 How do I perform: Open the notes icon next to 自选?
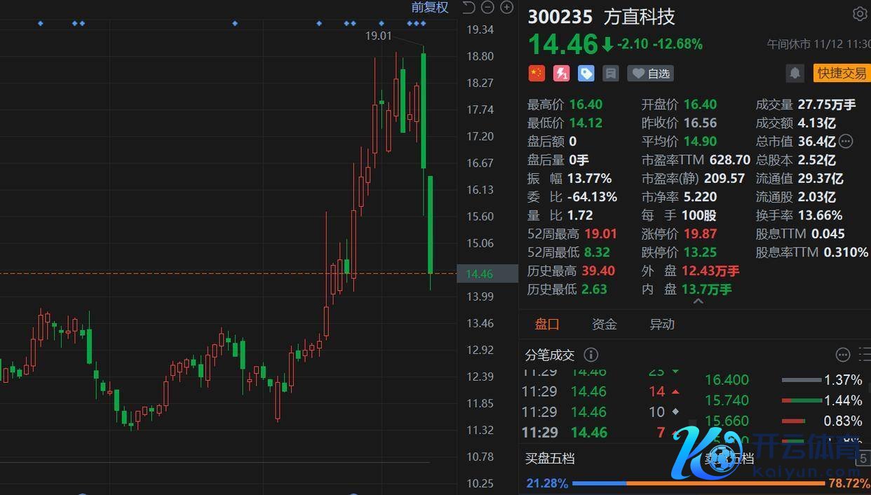pyautogui.click(x=611, y=73)
